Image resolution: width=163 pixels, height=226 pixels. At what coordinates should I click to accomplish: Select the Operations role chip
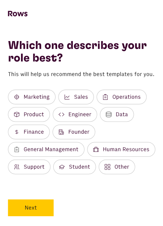pos(122,97)
